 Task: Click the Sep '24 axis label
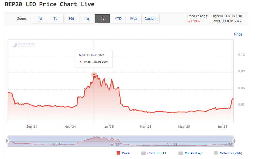pos(32,127)
